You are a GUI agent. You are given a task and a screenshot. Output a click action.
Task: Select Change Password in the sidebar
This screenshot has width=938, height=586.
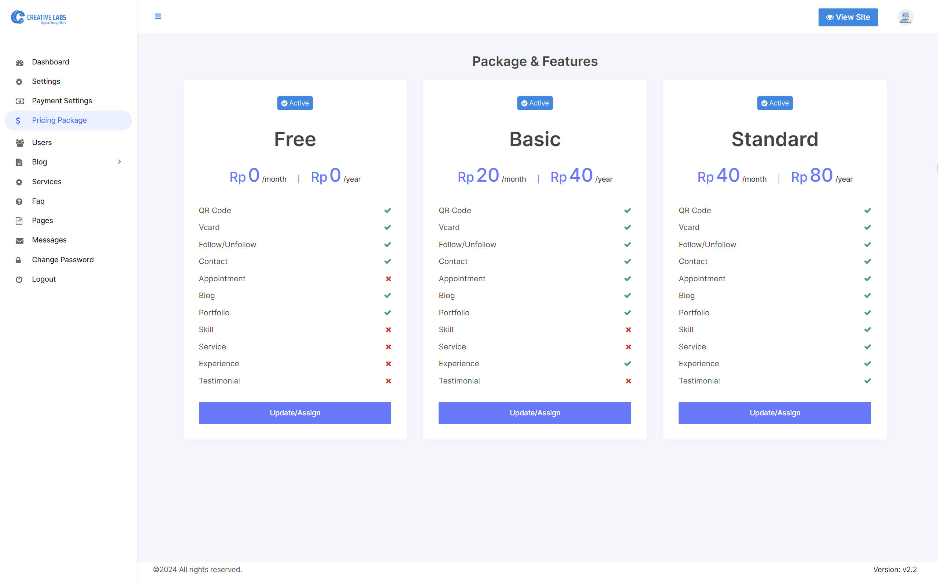click(x=63, y=259)
